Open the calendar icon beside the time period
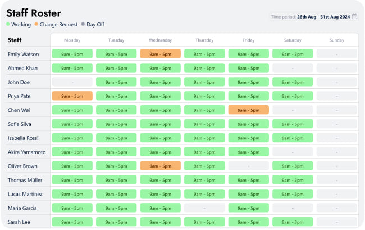Image resolution: width=365 pixels, height=230 pixels. click(x=354, y=16)
